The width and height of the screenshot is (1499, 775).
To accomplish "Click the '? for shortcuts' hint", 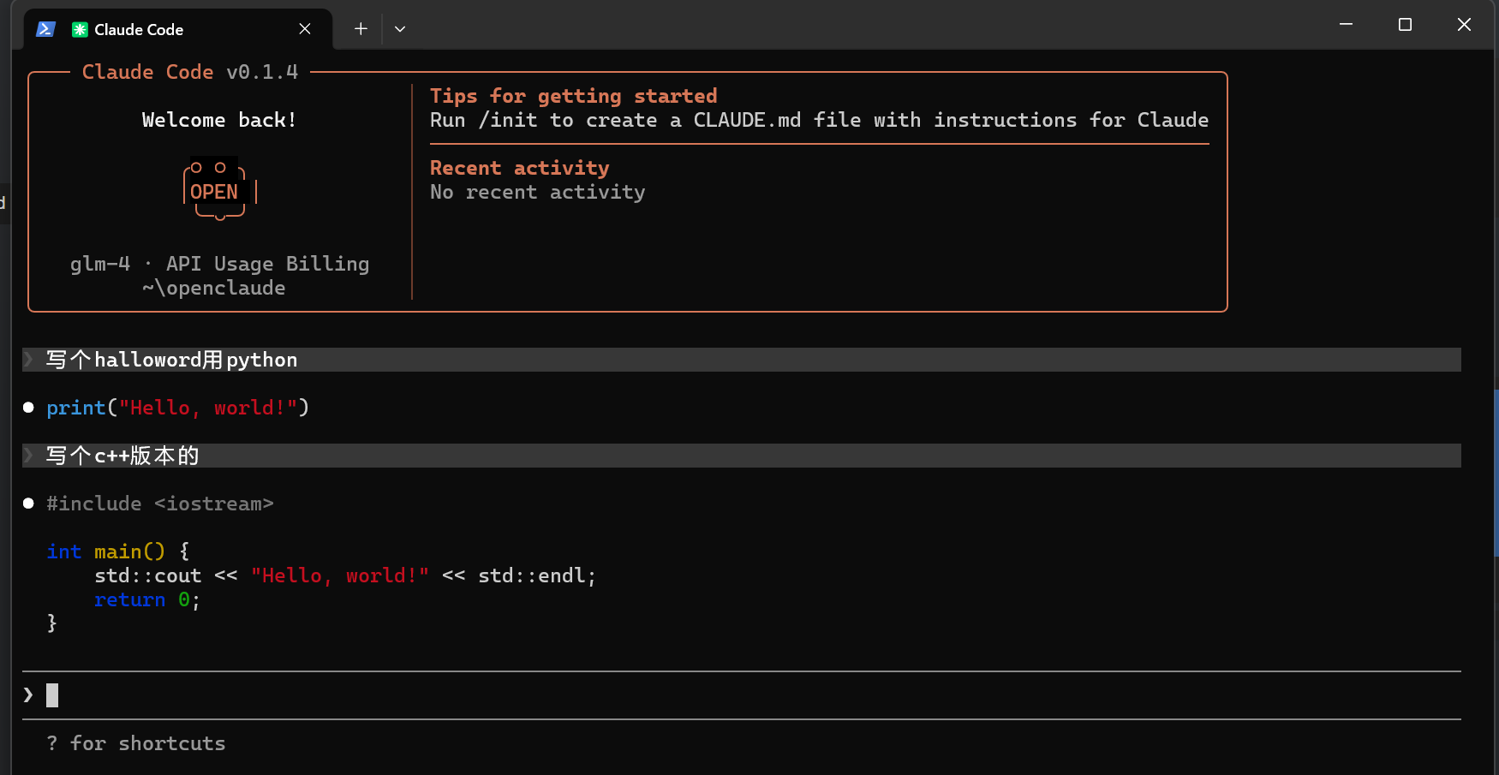I will pos(136,743).
